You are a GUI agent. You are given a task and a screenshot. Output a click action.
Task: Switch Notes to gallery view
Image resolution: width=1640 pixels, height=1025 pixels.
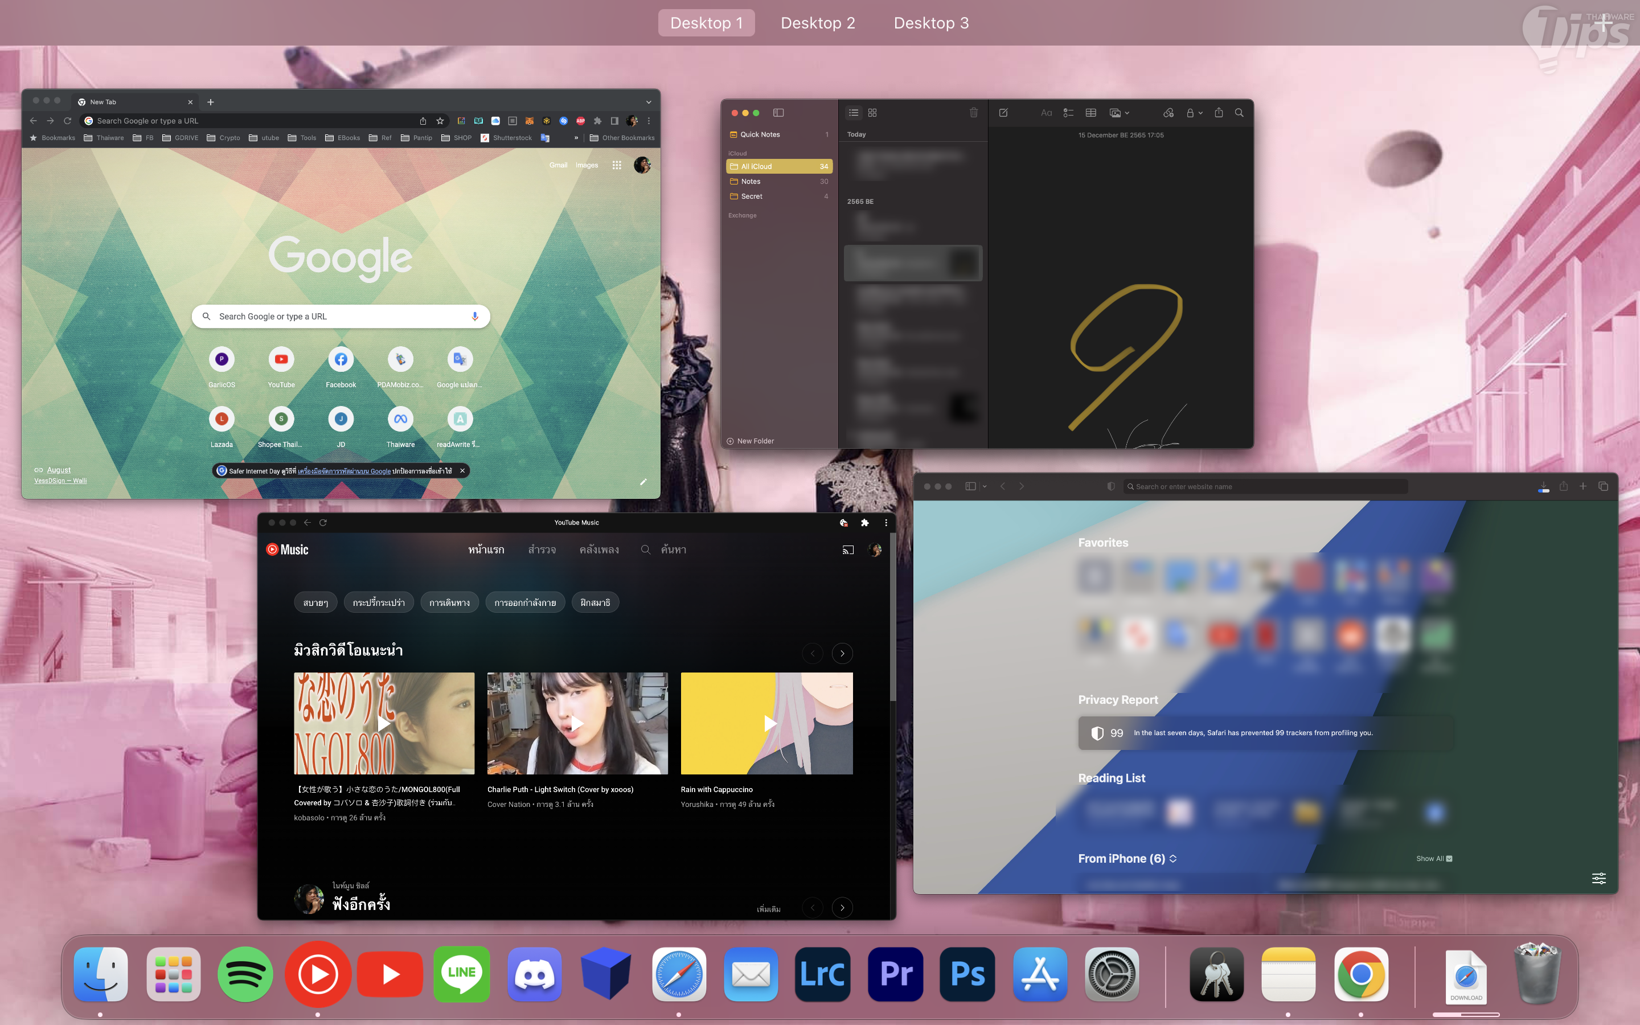(872, 113)
